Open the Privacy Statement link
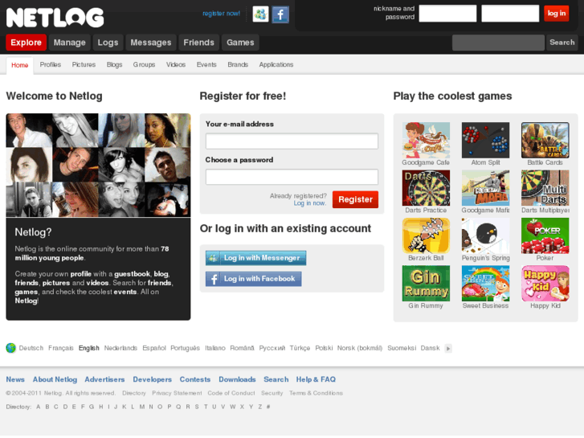 [177, 393]
